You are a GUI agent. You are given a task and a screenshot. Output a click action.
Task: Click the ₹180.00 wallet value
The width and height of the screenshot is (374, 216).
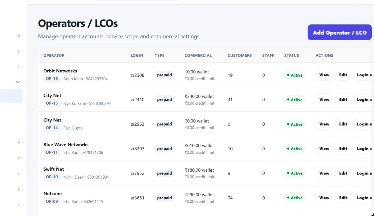tap(199, 170)
